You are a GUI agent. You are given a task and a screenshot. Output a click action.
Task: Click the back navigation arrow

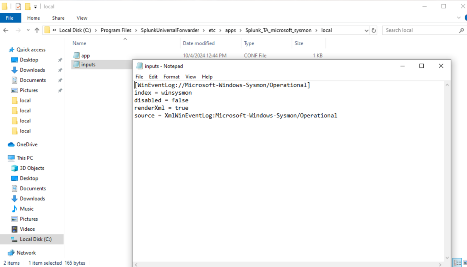coord(7,30)
